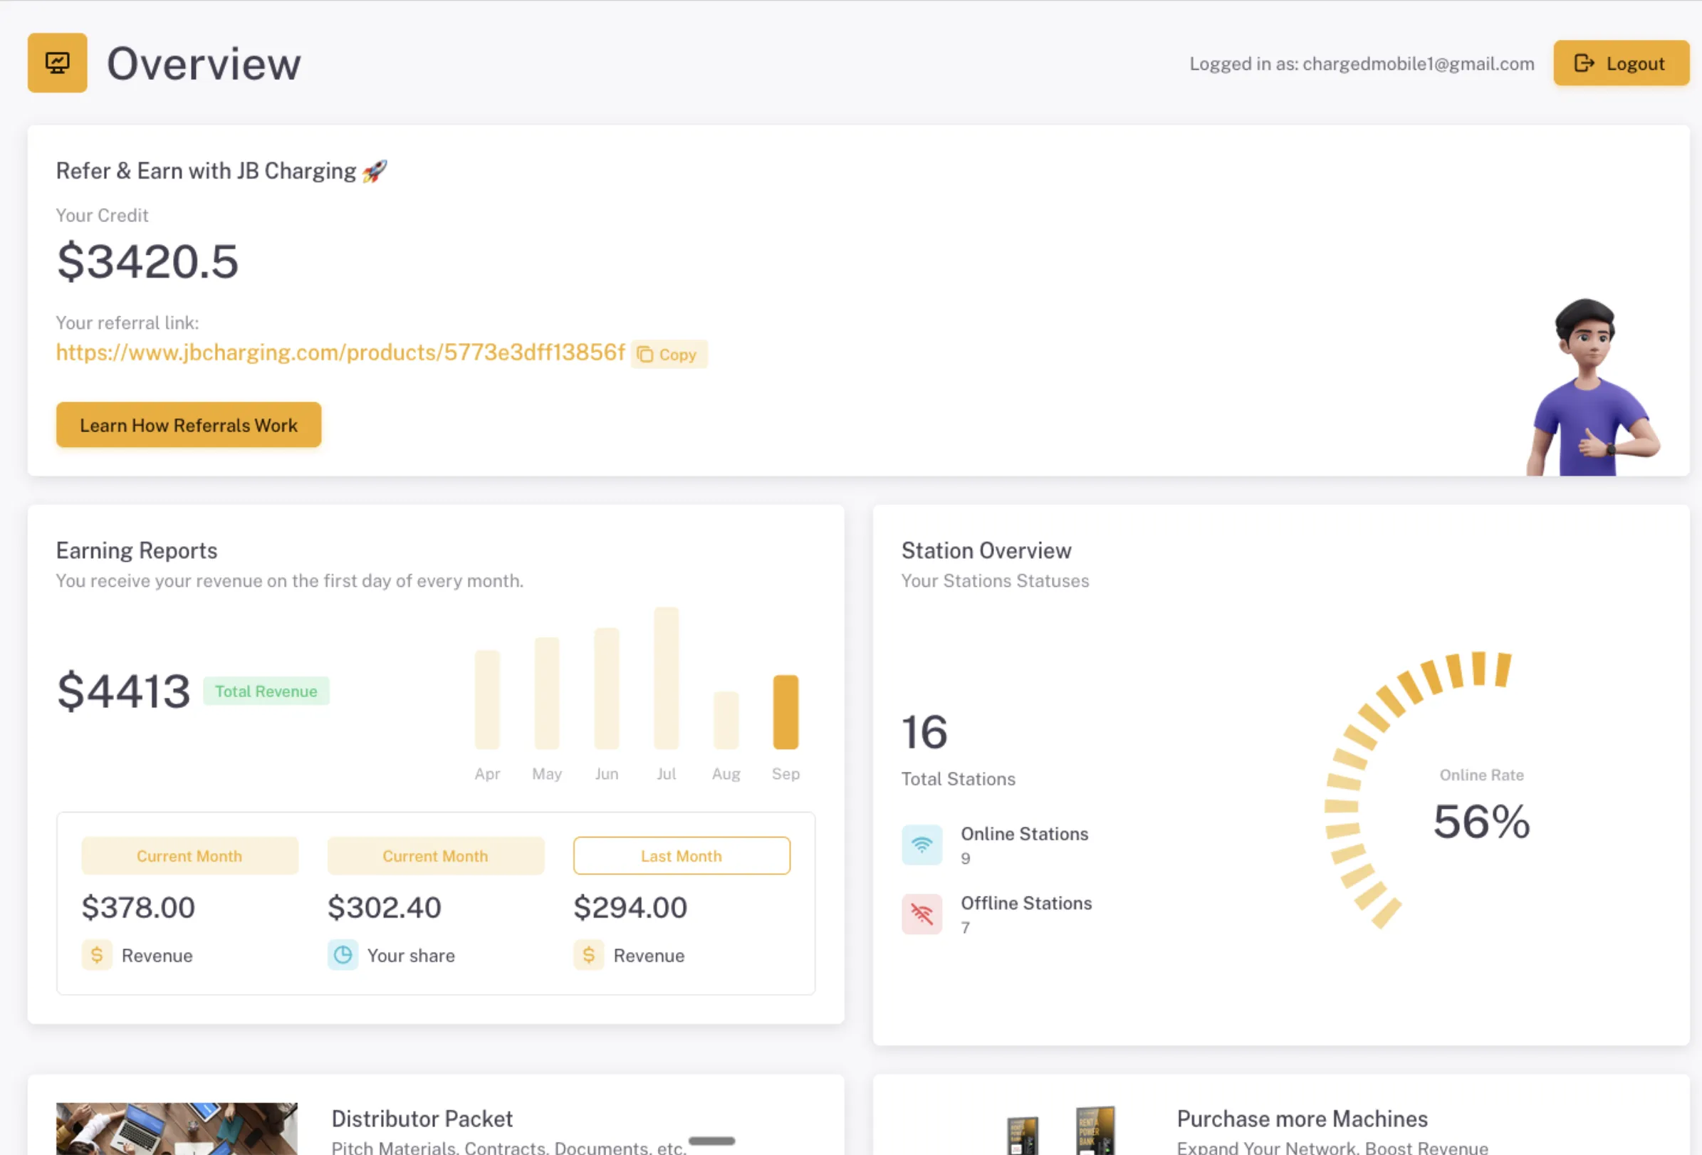This screenshot has width=1702, height=1155.
Task: Select the Apr bar in the earnings chart
Action: pos(487,699)
